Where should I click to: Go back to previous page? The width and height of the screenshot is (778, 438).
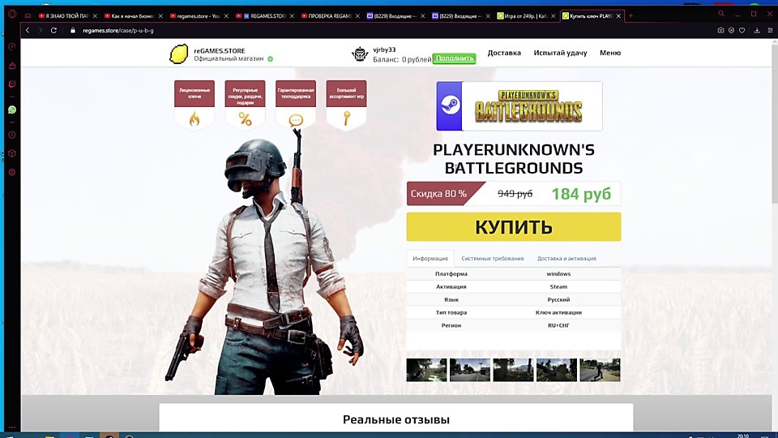[28, 30]
